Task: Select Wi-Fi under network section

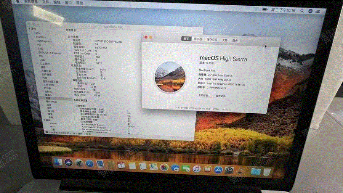Action: coord(53,127)
